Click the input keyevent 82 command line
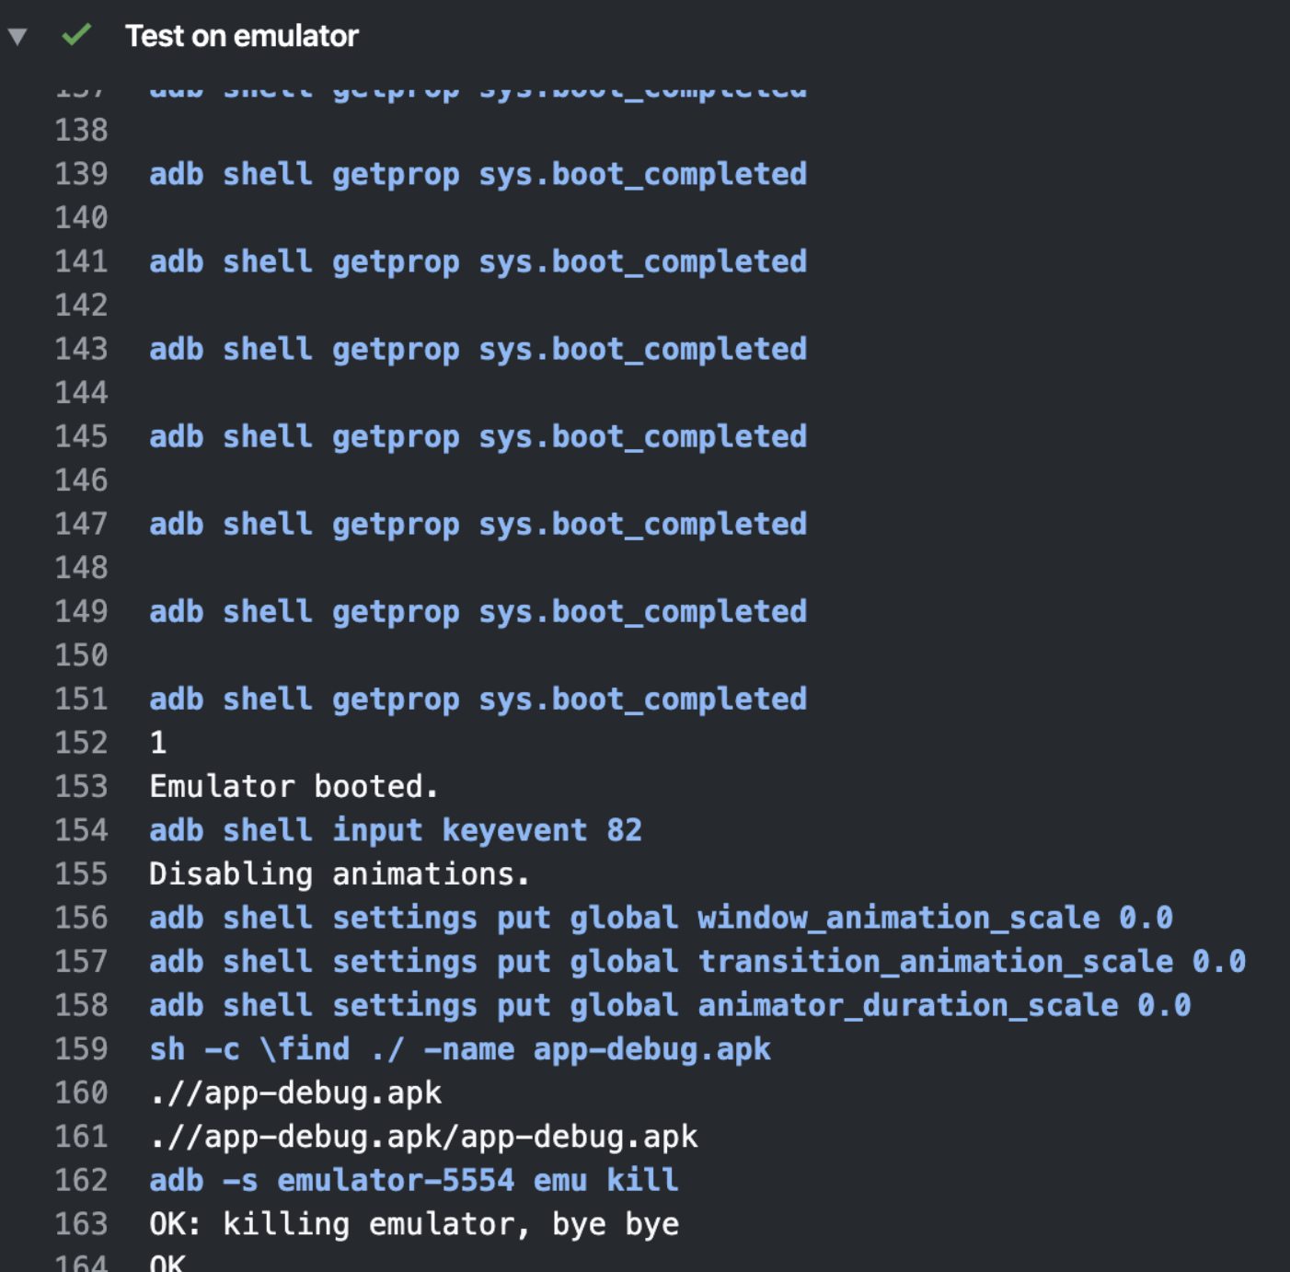1290x1272 pixels. [x=396, y=829]
